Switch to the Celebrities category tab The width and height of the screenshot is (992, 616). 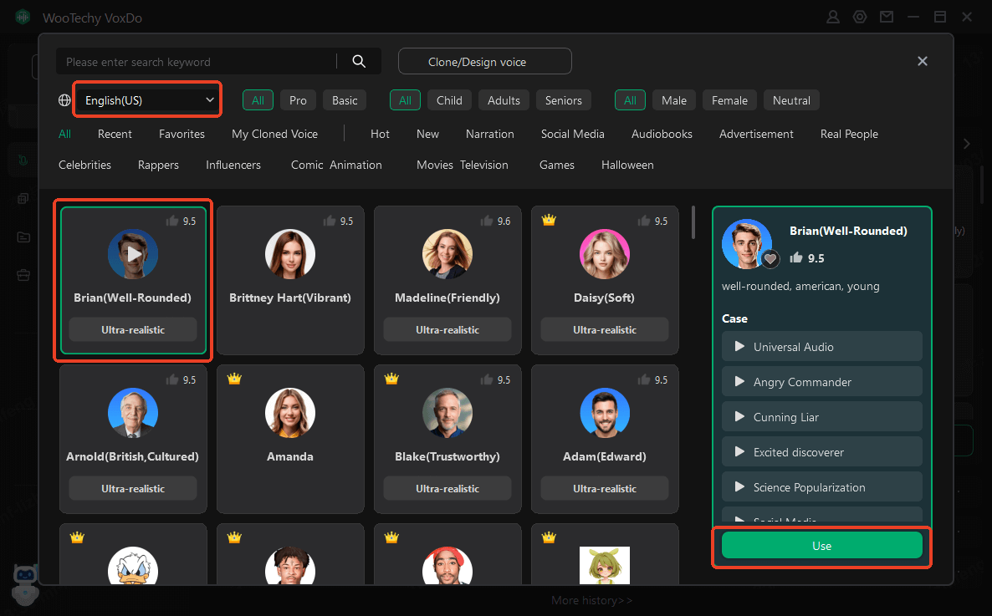coord(84,165)
